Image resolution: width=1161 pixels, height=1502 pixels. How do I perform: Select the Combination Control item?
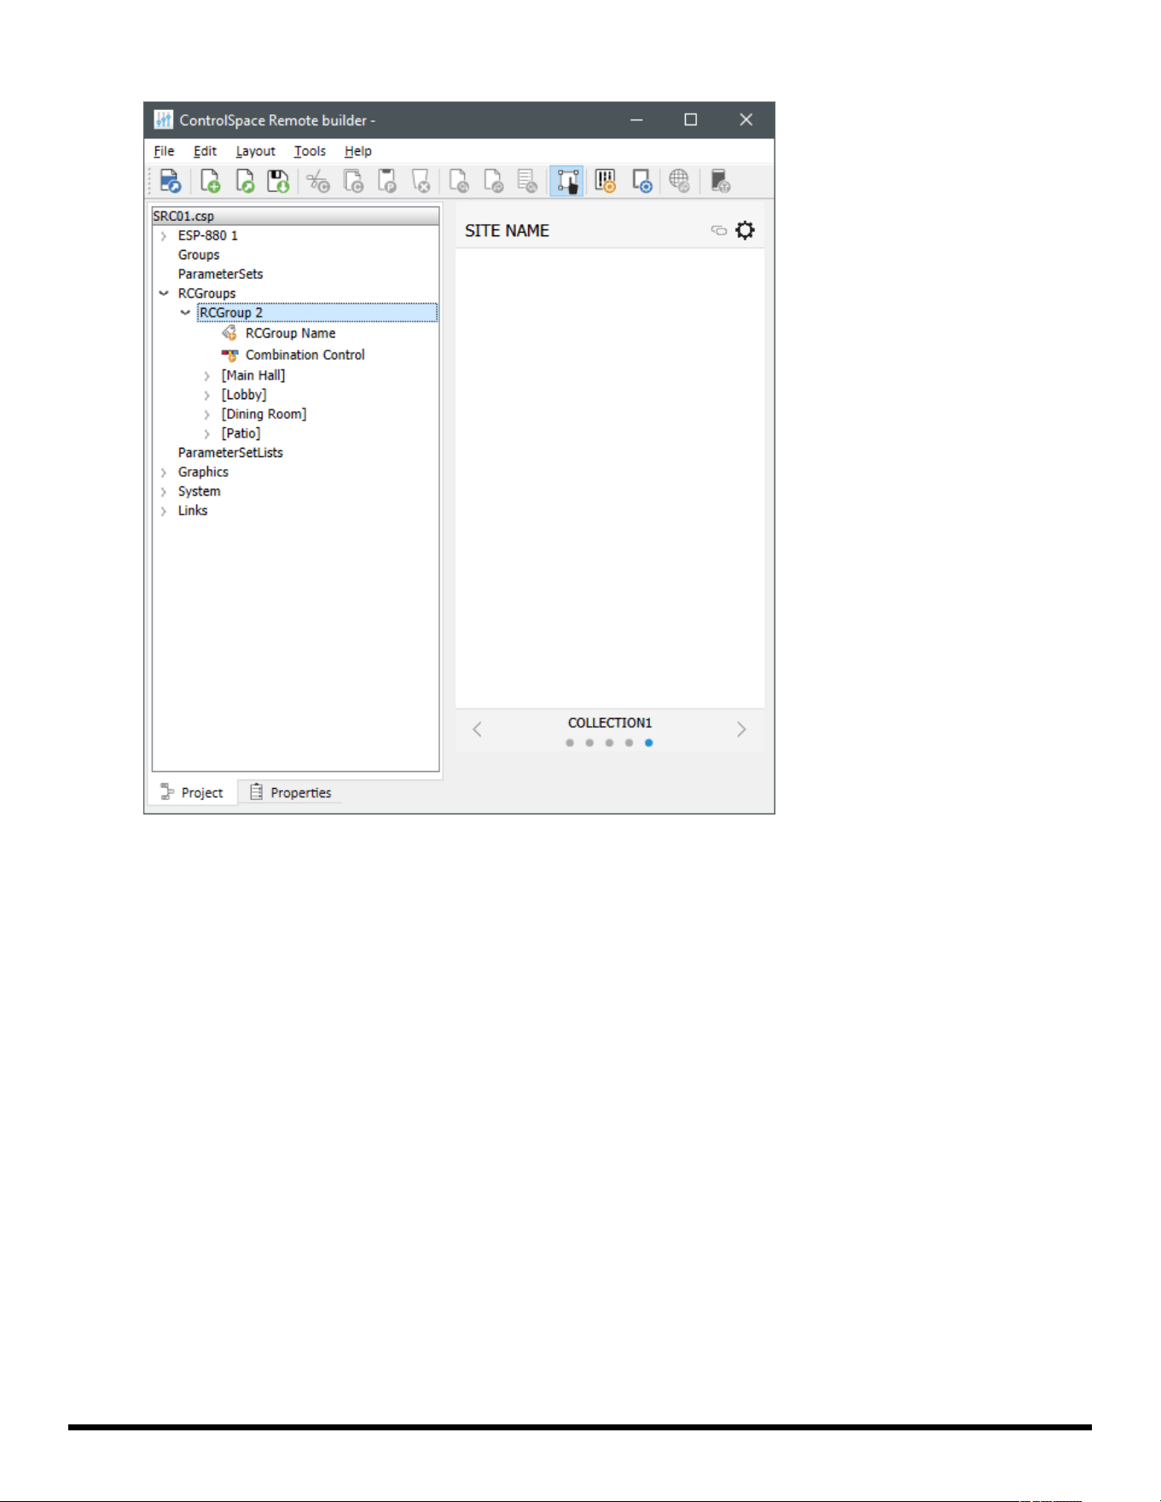pos(305,355)
